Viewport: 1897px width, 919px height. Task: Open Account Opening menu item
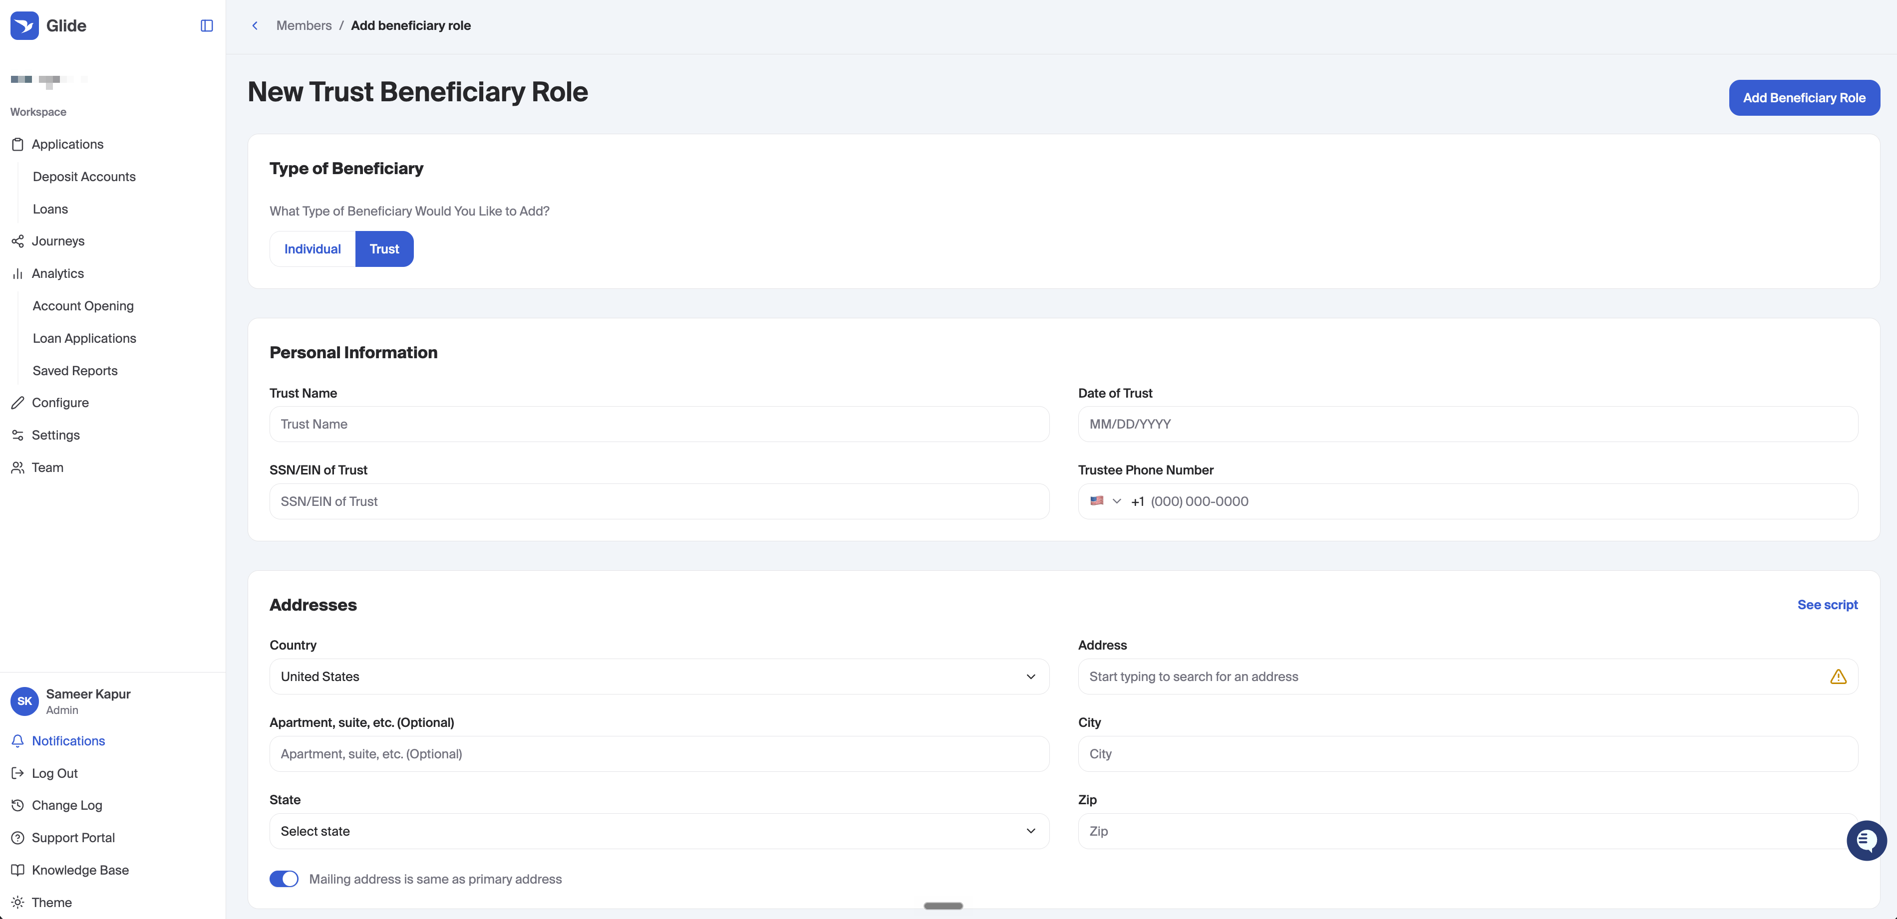pos(83,306)
